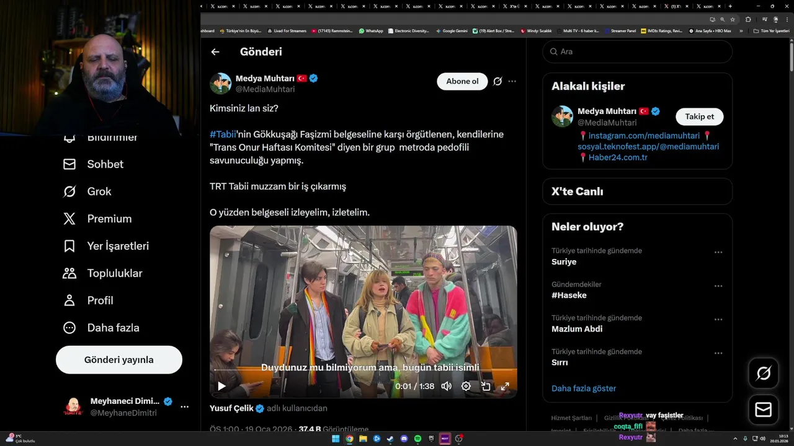Open account menu dots beside Meyhaneci Dimitri
794x446 pixels.
click(184, 407)
